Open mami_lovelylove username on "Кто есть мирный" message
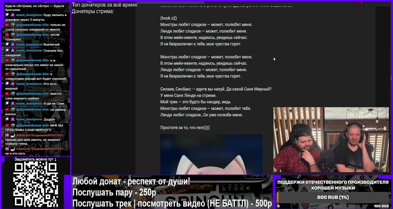The height and width of the screenshot is (209, 393). pos(29,84)
